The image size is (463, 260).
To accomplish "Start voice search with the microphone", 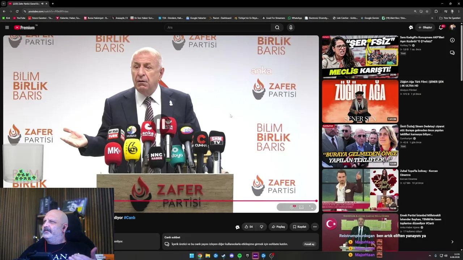I will pyautogui.click(x=290, y=27).
